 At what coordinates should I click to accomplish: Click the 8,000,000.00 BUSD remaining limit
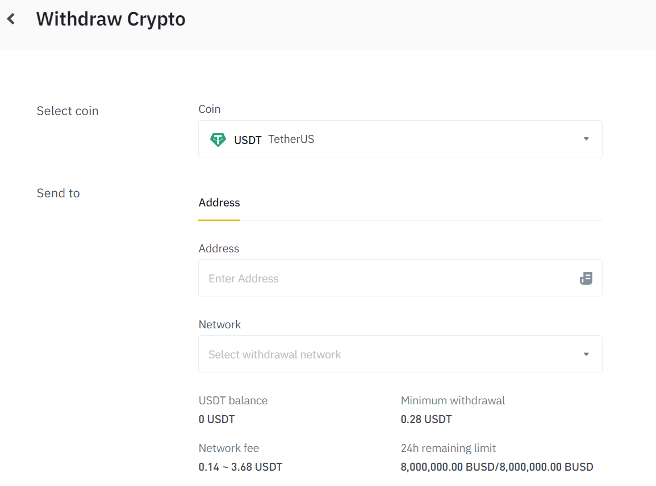(x=496, y=467)
